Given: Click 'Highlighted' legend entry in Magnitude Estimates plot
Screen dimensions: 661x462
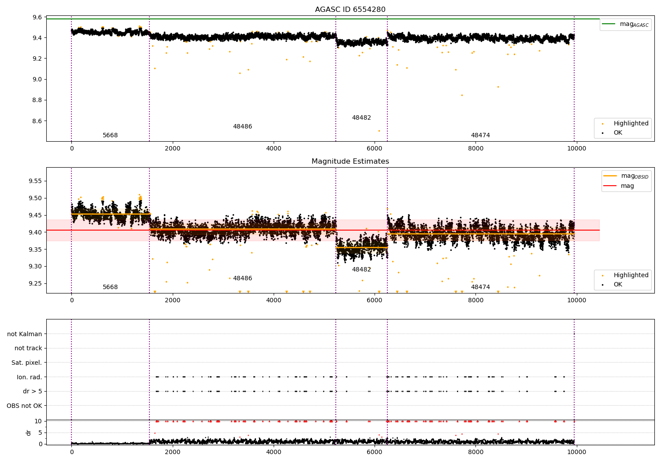Looking at the screenshot, I should [626, 275].
